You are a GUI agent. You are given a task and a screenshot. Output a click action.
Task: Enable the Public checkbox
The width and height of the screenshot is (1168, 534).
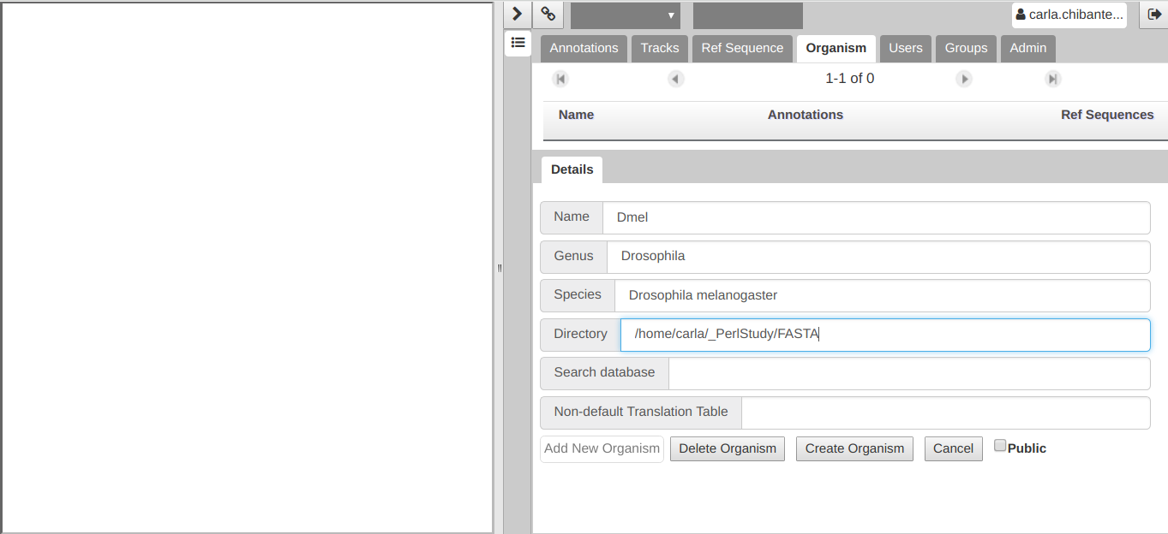pos(1000,444)
